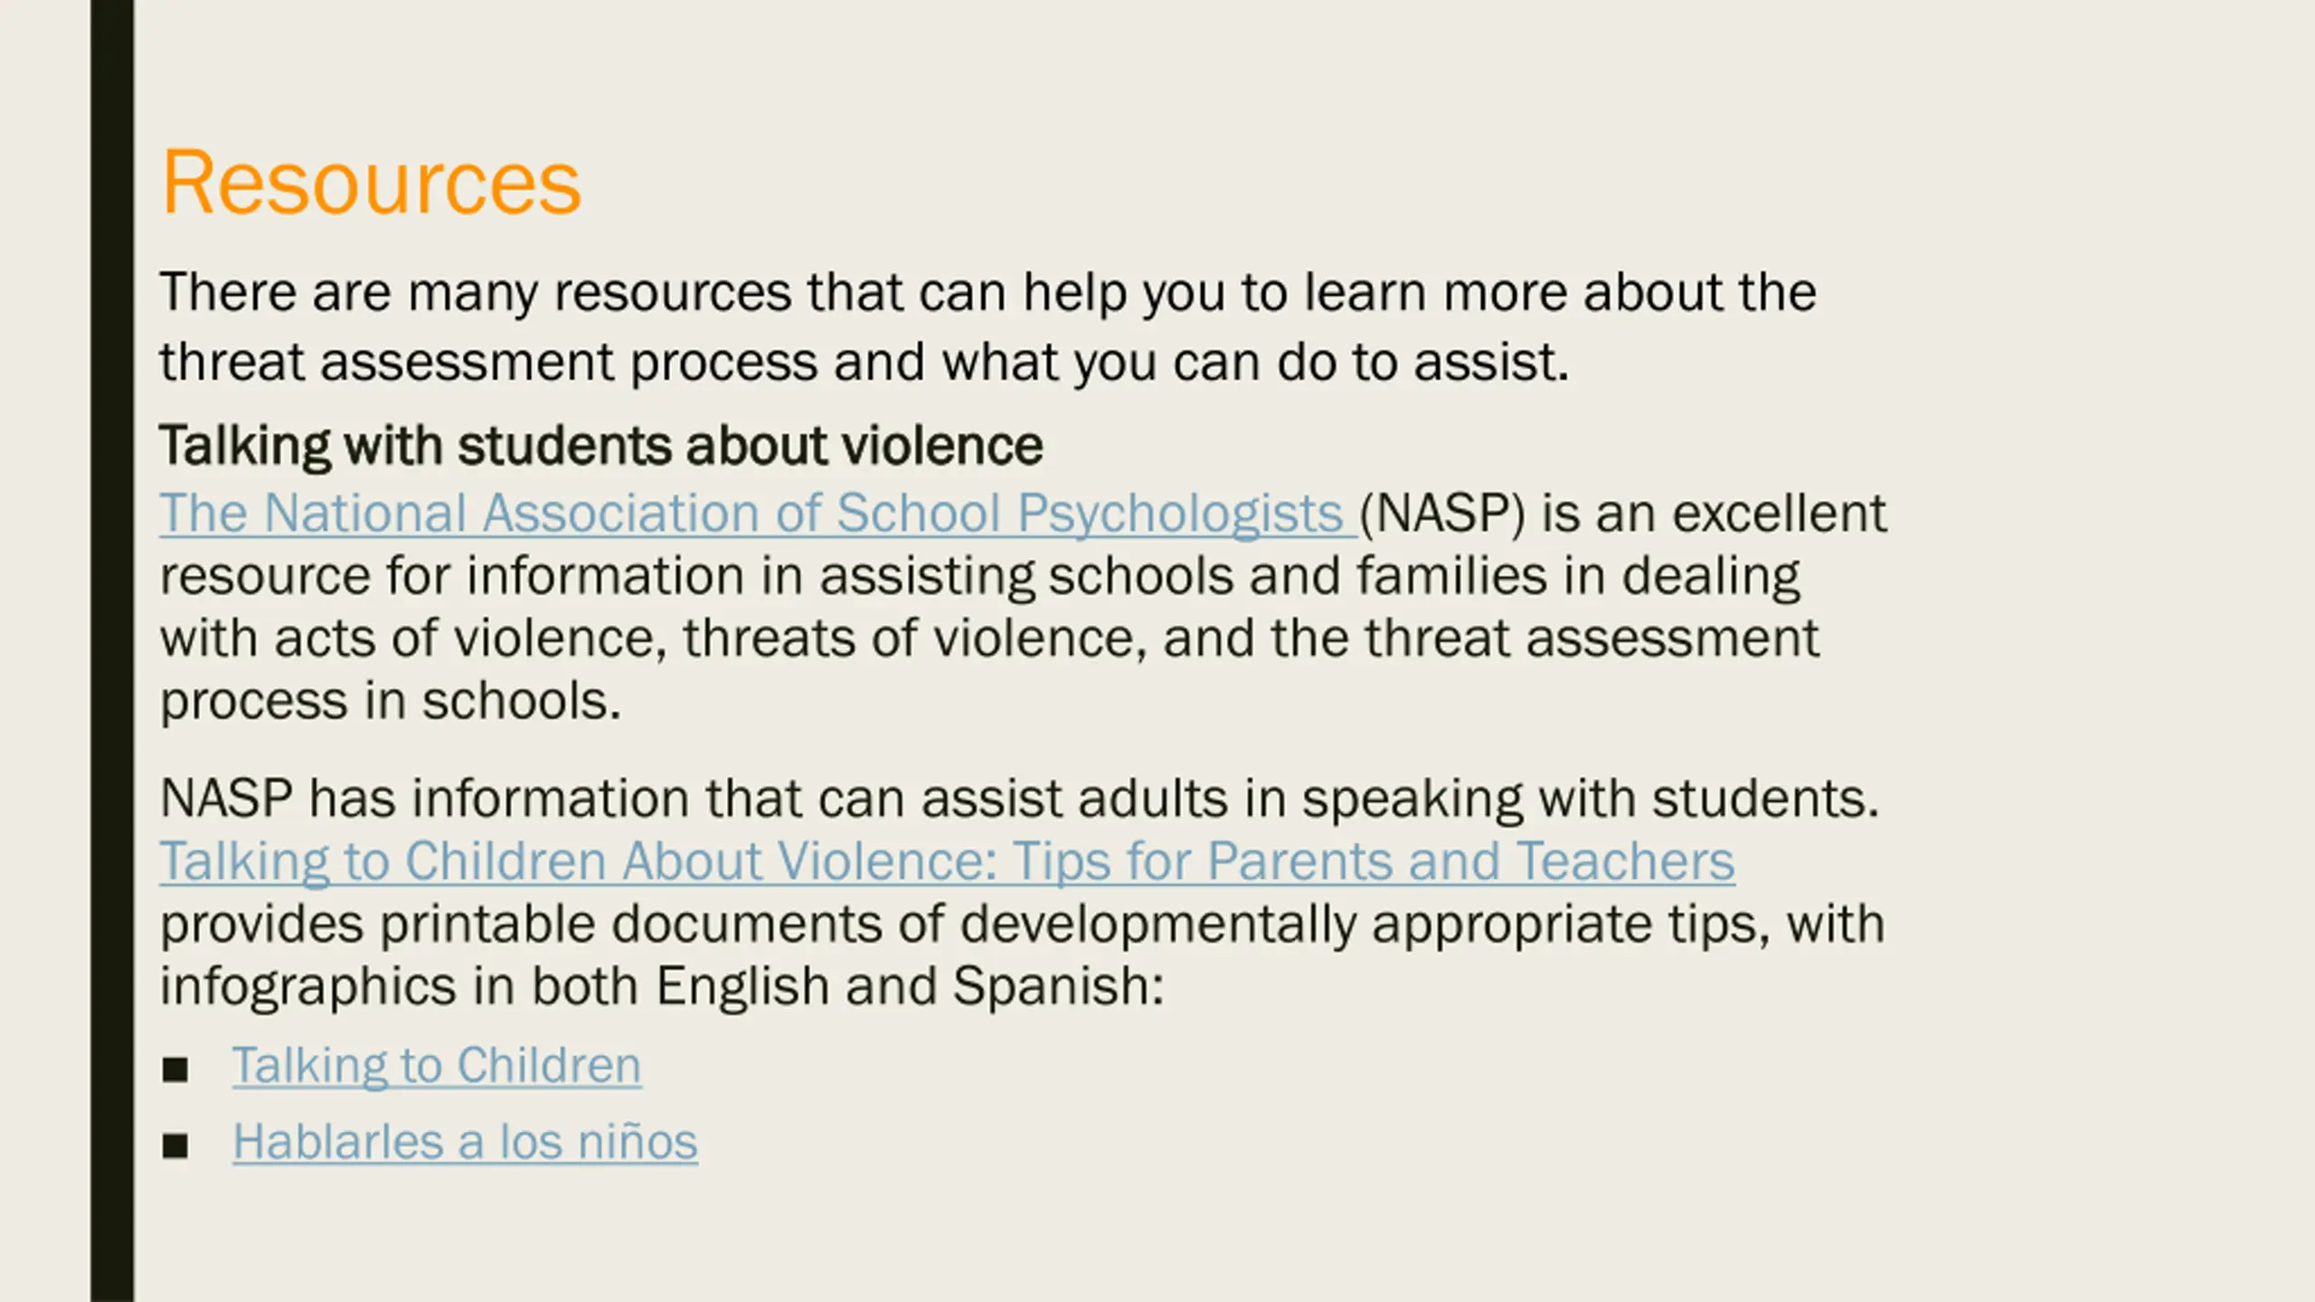Click the sentence 'NASP has information that can assist adults'
The width and height of the screenshot is (2315, 1302).
(1019, 798)
